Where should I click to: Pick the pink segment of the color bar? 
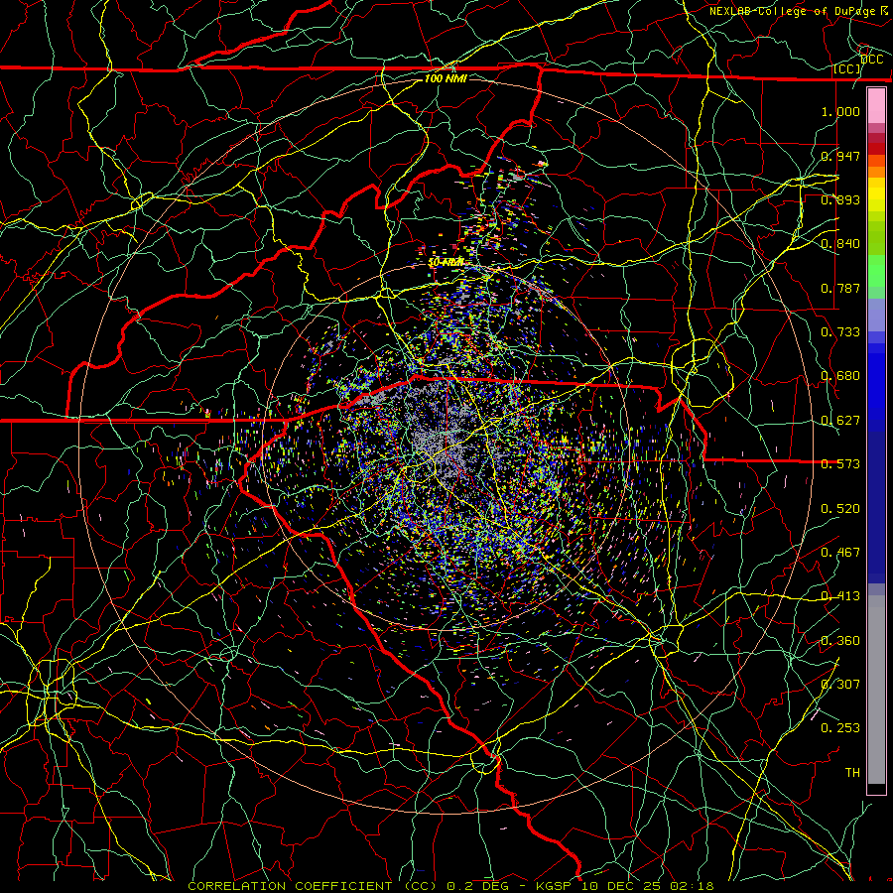click(x=876, y=105)
